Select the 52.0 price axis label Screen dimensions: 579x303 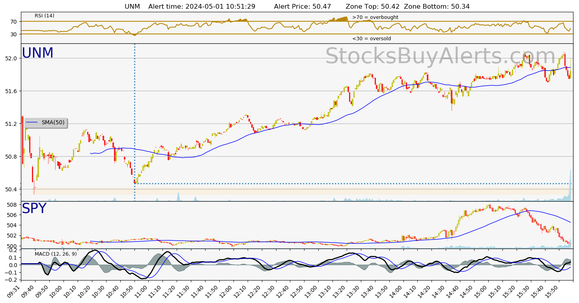click(11, 58)
